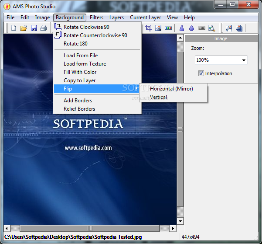Print using the printer icon
Image resolution: width=262 pixels, height=244 pixels.
click(x=44, y=28)
